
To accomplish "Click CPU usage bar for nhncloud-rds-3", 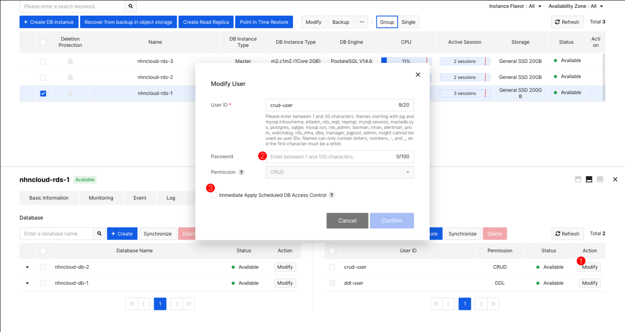I will coord(406,61).
